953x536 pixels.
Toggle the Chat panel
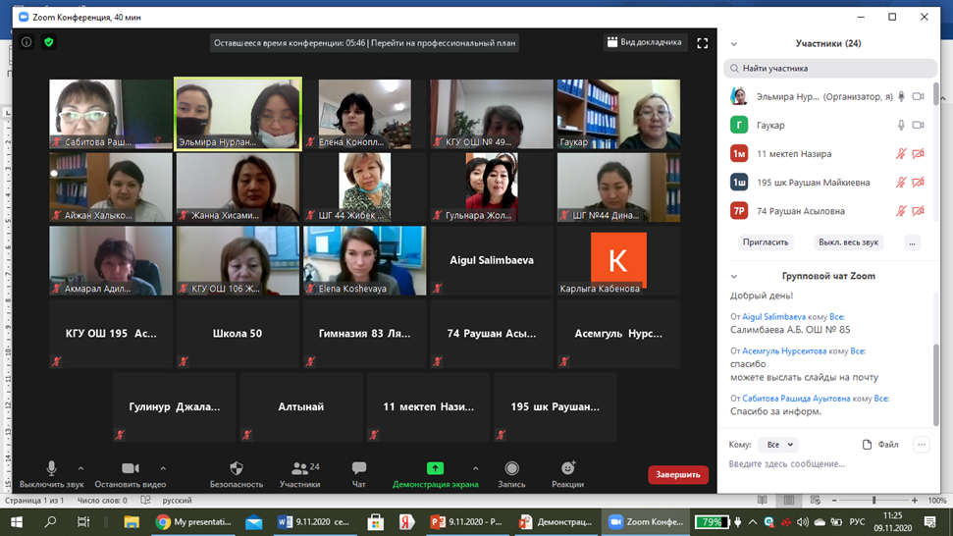(358, 474)
